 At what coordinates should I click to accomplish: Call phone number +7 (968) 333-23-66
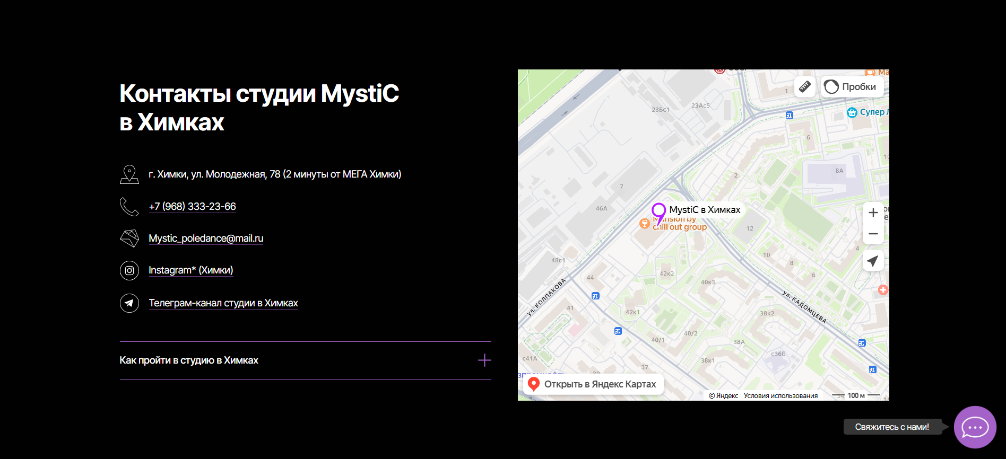point(192,207)
